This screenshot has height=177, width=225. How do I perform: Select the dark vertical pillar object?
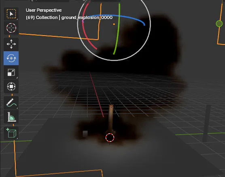(206, 123)
